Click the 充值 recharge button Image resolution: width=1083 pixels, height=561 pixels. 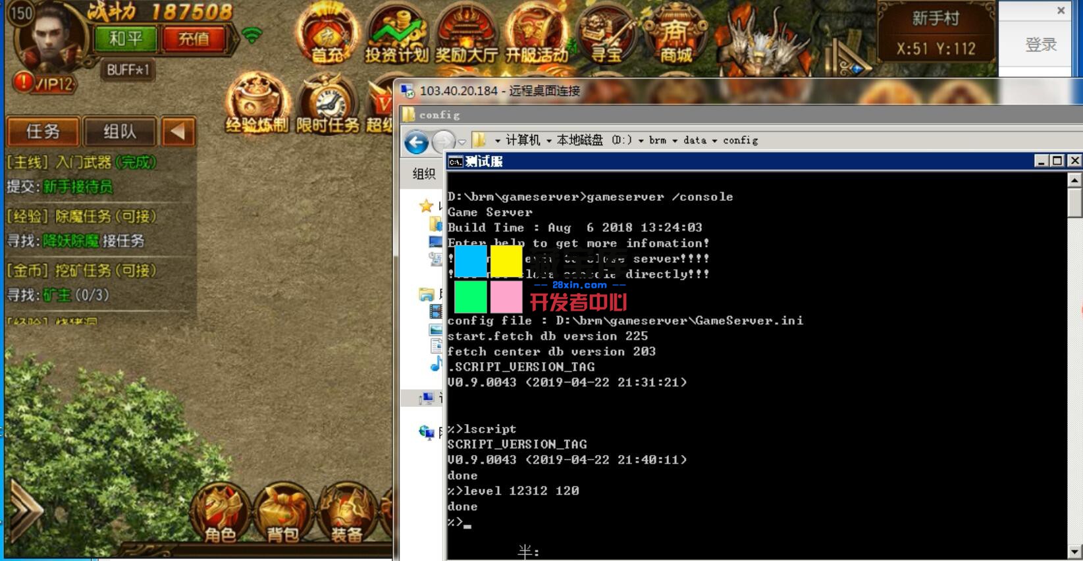pos(194,39)
